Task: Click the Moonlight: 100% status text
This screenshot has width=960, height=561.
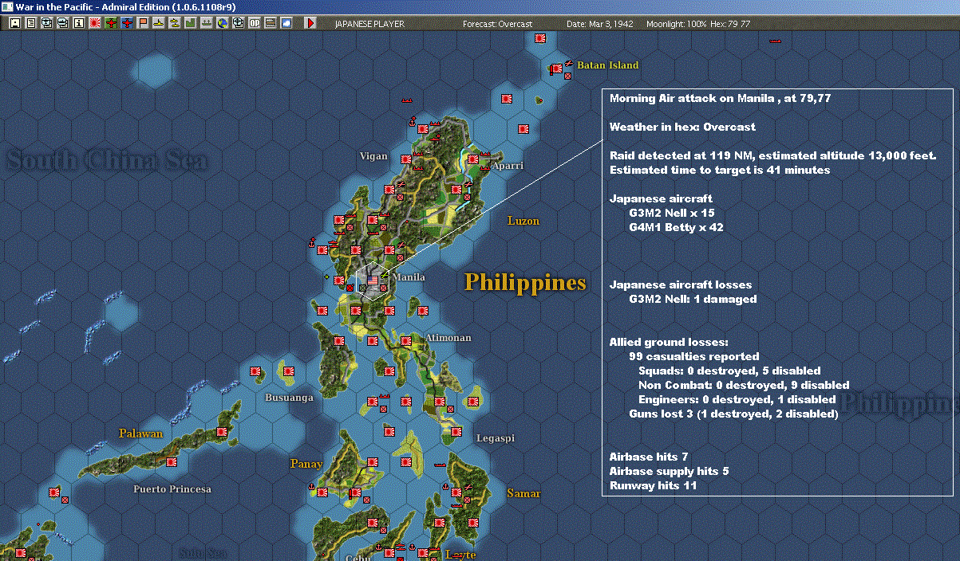Action: pyautogui.click(x=677, y=24)
